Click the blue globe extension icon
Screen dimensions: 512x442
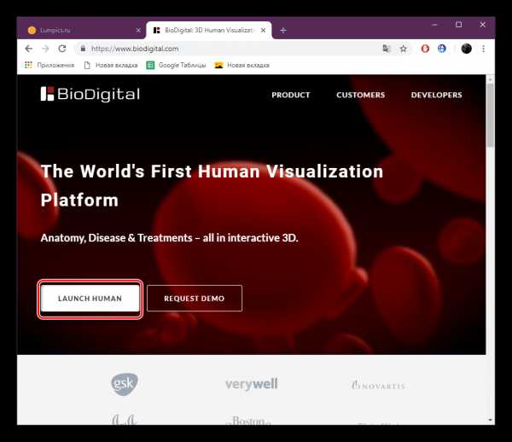[x=443, y=49]
